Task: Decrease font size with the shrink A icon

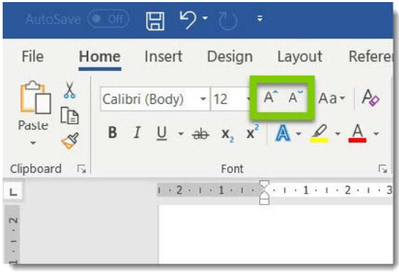Action: (x=296, y=97)
